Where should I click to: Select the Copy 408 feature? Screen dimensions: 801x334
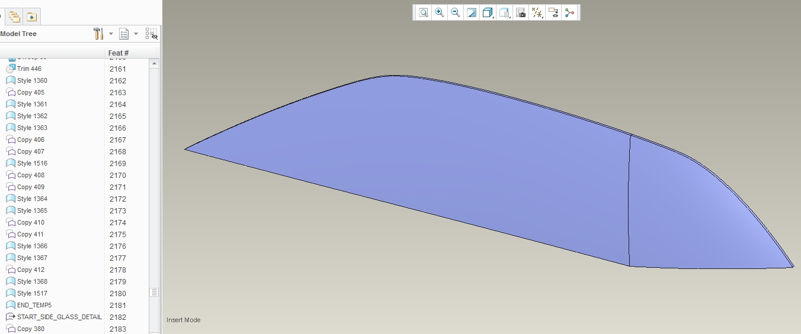[31, 175]
